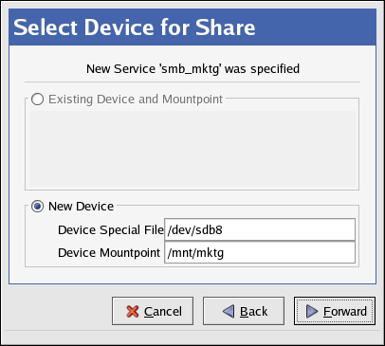
Task: Click the empty existing devices list area
Action: [192, 149]
